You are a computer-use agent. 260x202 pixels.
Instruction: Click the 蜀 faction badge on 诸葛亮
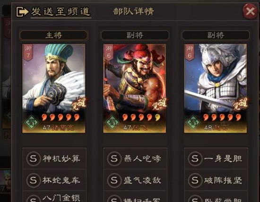pyautogui.click(x=31, y=122)
